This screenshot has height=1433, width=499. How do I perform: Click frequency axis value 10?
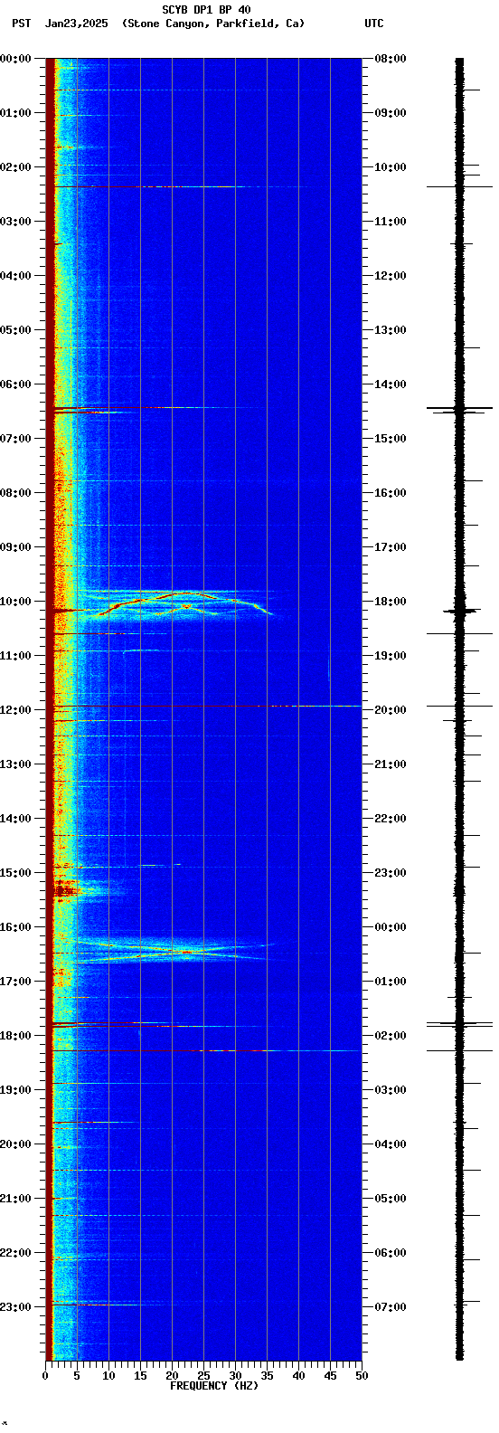click(108, 1376)
